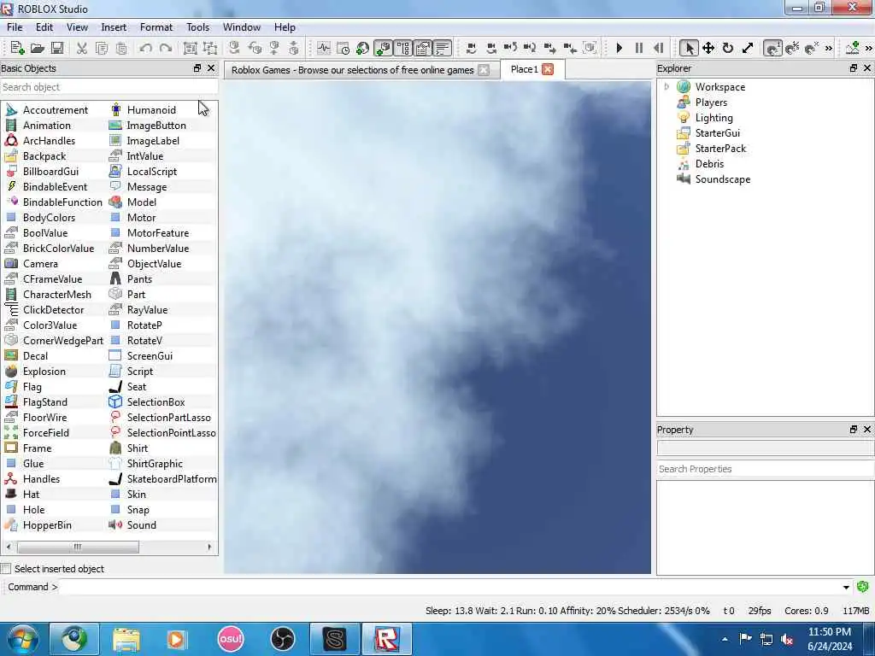Click the Paste toolbar icon

[121, 48]
